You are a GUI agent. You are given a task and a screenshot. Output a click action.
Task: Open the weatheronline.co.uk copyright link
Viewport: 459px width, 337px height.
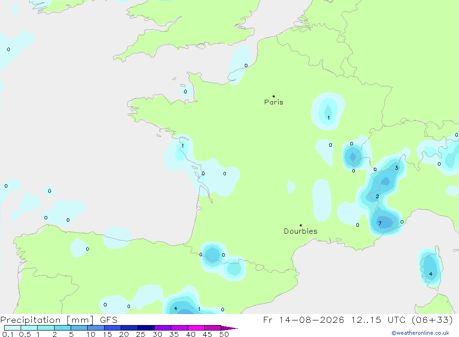(420, 333)
